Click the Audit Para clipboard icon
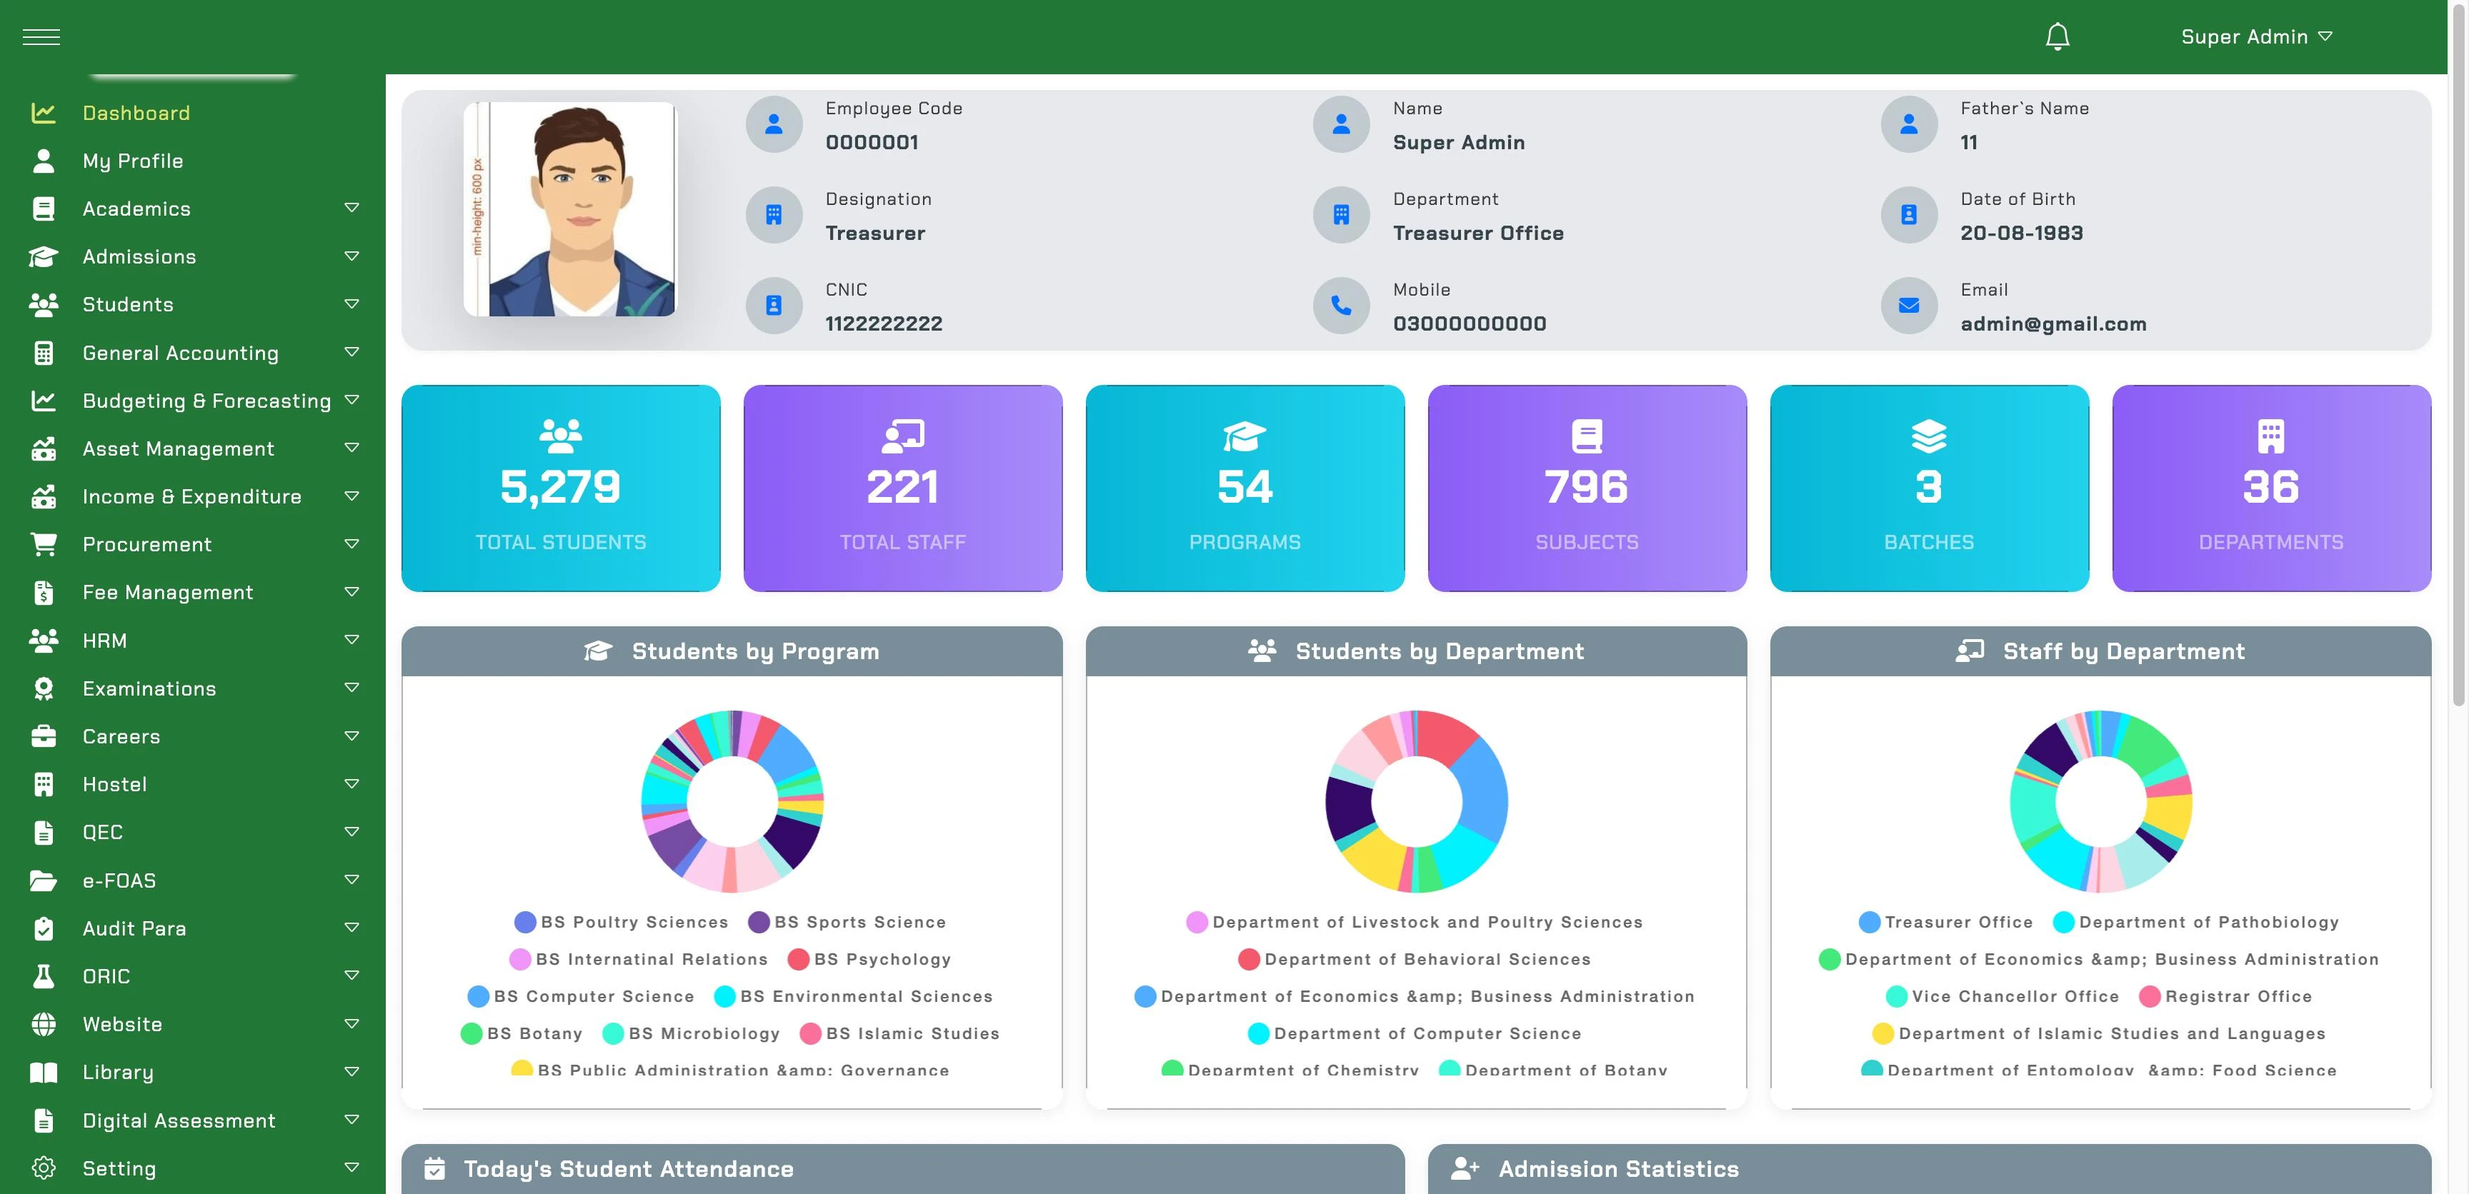 tap(43, 928)
